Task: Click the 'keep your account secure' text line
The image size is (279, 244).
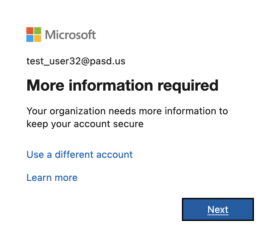Action: click(85, 124)
